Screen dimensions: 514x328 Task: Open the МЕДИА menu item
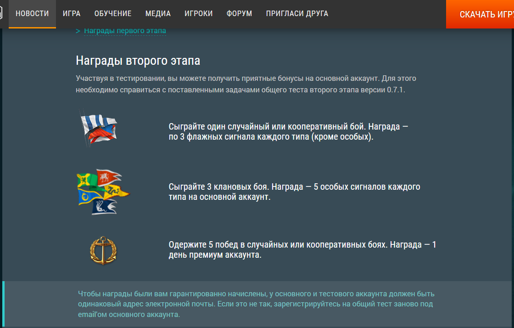[158, 14]
